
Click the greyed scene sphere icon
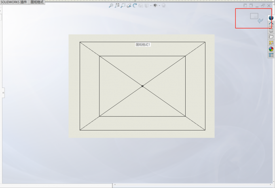click(x=164, y=6)
